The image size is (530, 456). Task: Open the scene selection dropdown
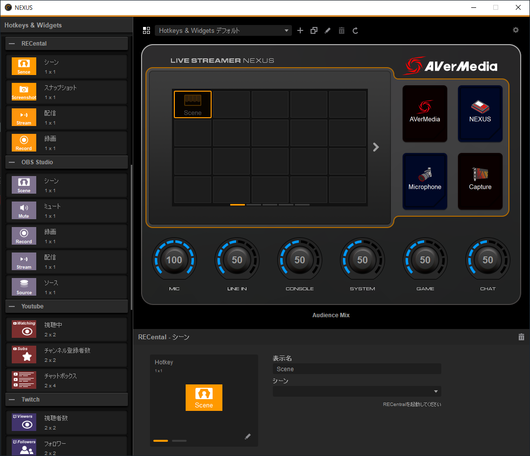click(x=357, y=391)
